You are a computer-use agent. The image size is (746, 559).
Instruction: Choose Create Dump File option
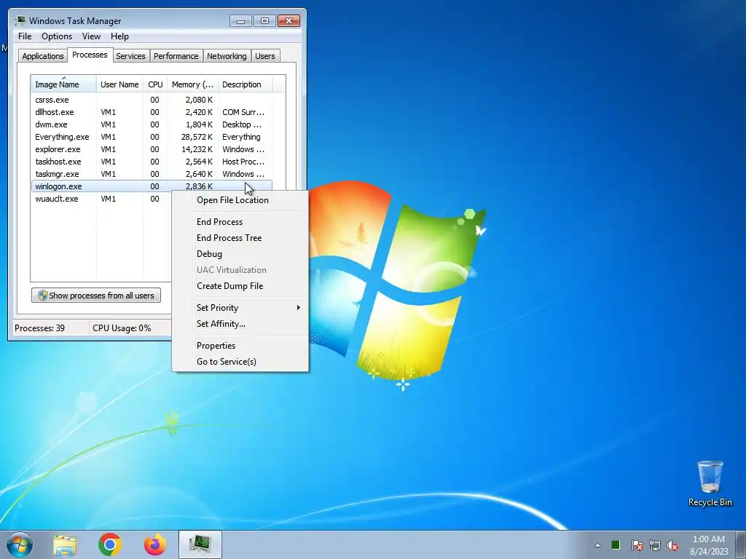coord(240,285)
